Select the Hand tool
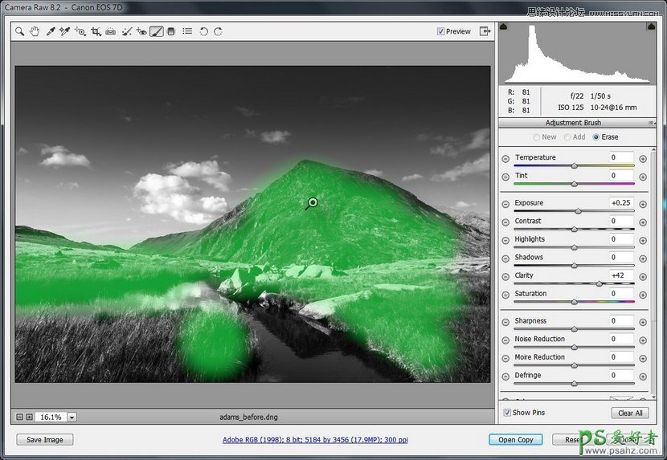 [35, 31]
